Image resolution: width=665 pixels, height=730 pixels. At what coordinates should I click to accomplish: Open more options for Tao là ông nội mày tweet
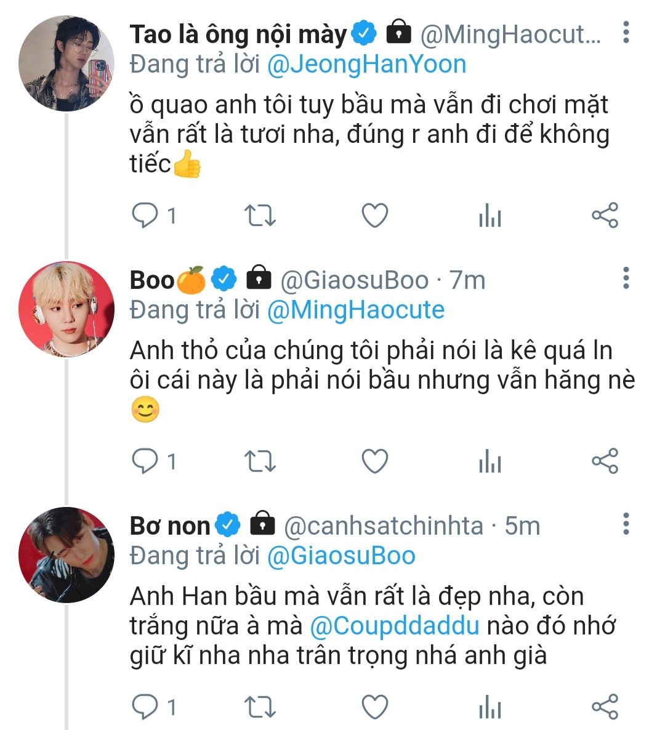(626, 32)
